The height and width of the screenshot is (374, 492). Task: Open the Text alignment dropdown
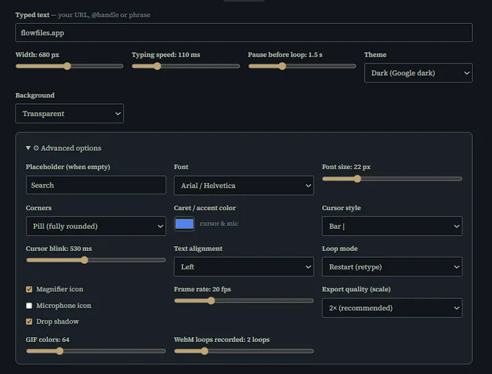(x=244, y=267)
